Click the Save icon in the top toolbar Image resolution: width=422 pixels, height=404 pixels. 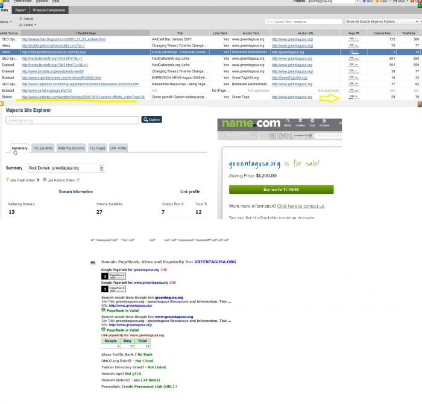point(395,1)
